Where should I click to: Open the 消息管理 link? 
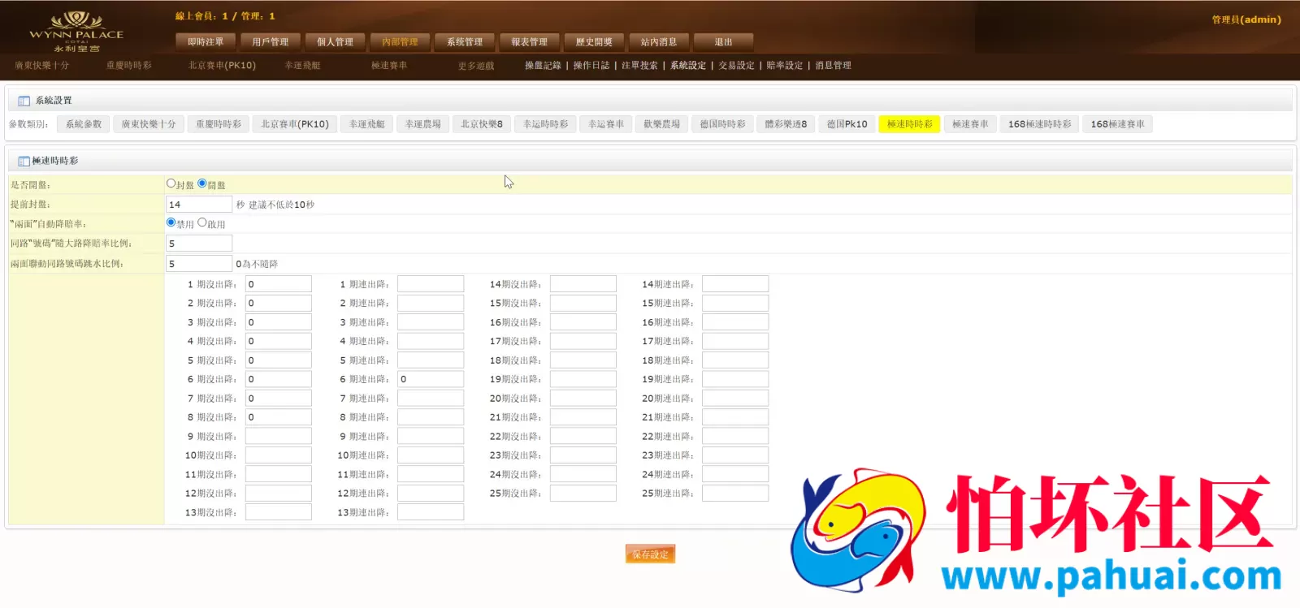[834, 66]
